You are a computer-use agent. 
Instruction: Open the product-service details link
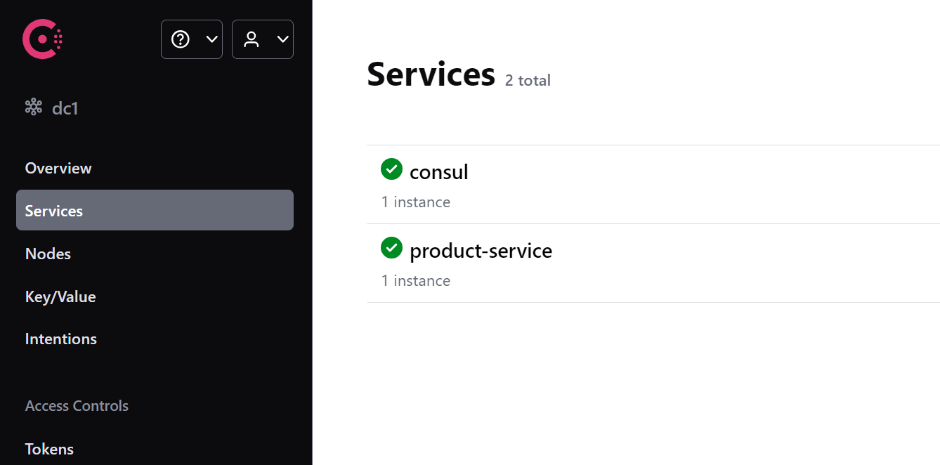(481, 251)
